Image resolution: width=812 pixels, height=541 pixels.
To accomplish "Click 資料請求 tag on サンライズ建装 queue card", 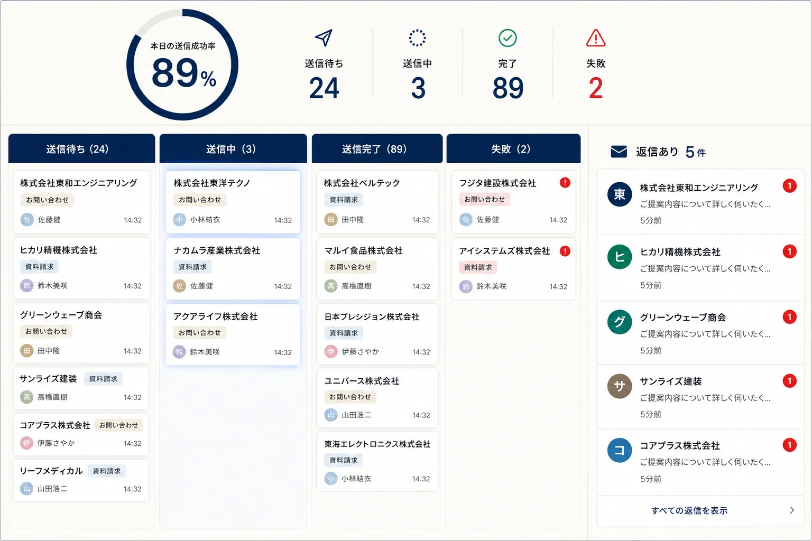I will coord(103,379).
